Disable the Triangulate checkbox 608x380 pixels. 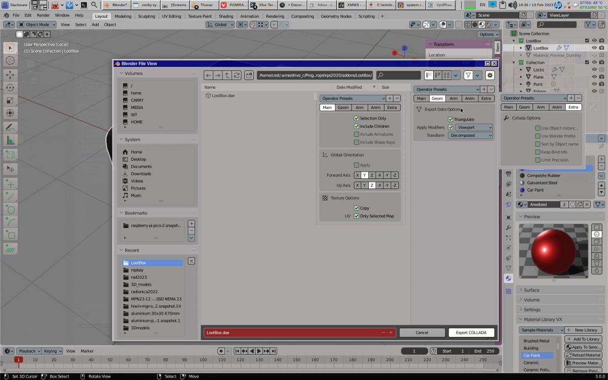coord(450,120)
